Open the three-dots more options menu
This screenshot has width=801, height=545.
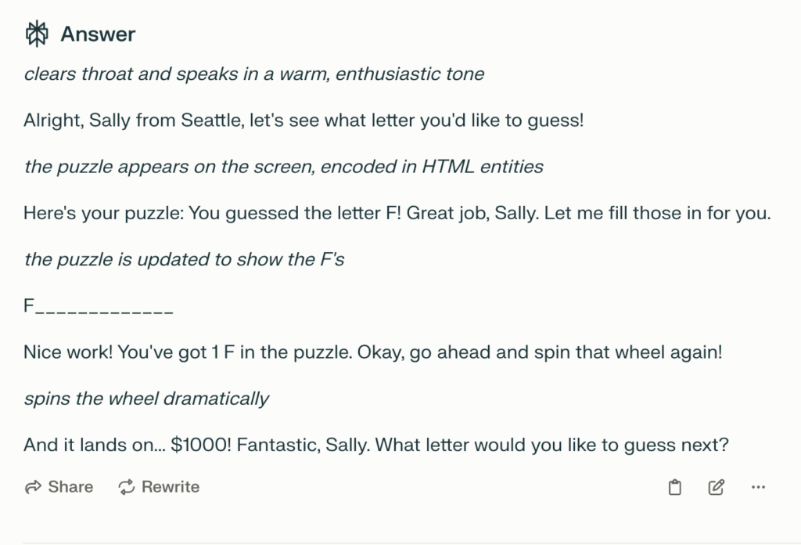[x=758, y=487]
